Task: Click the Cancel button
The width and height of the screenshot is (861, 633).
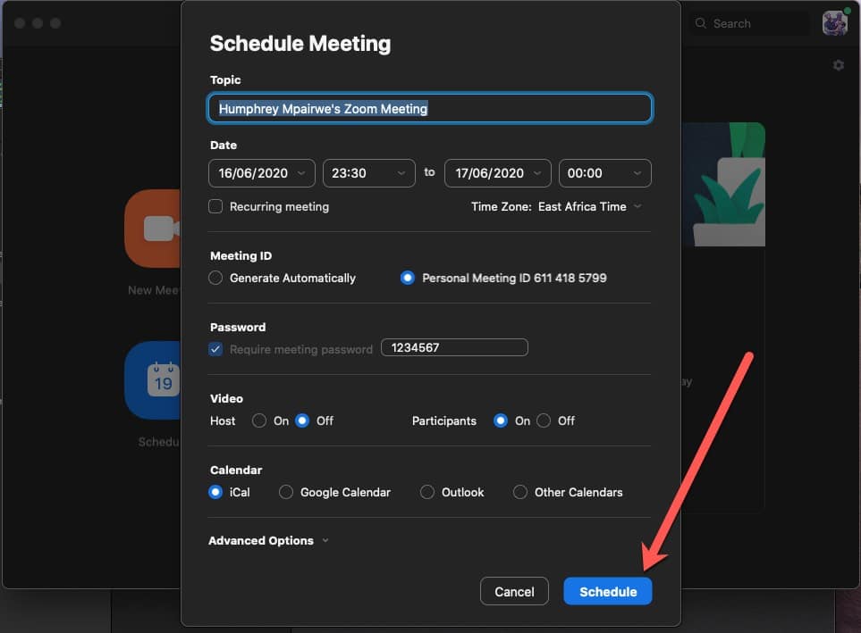Action: [514, 591]
